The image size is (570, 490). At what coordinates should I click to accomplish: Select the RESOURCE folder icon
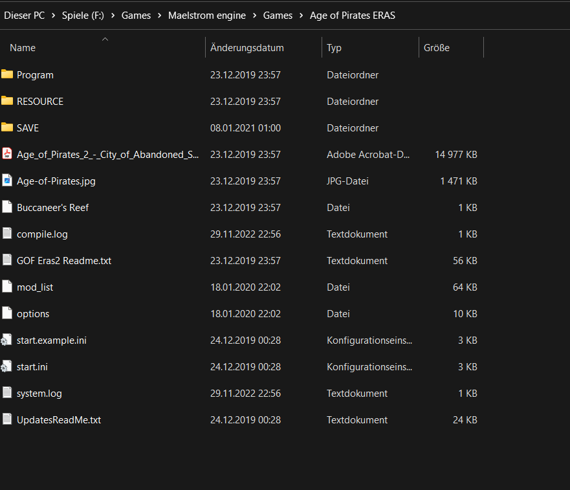click(x=7, y=101)
